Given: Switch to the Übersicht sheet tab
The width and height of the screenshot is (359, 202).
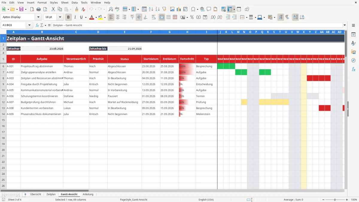Looking at the screenshot, I should (36, 194).
